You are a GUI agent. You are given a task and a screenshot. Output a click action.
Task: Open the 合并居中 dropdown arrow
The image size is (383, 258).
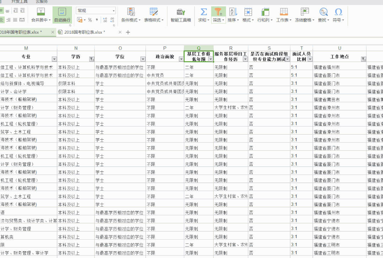click(x=50, y=20)
